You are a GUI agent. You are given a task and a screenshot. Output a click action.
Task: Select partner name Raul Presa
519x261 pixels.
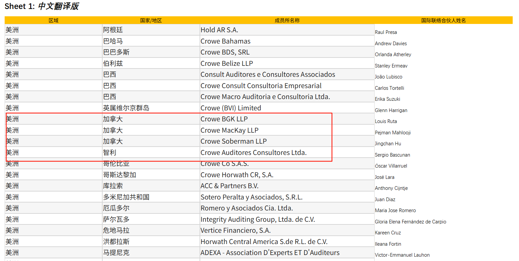(x=386, y=32)
